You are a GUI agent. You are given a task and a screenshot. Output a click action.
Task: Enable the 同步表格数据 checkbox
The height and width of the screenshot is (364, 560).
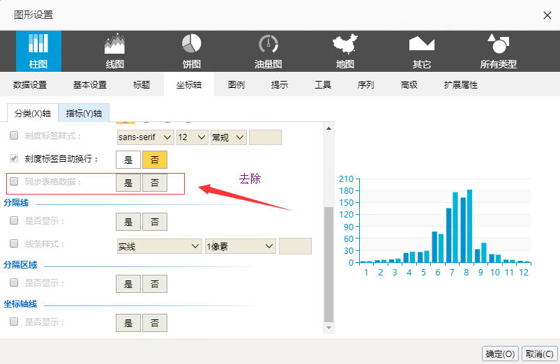click(14, 181)
